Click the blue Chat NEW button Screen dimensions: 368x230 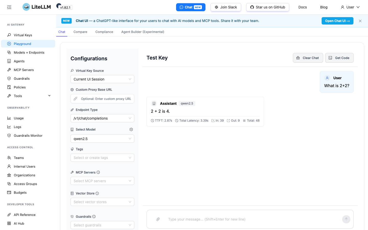pos(191,7)
